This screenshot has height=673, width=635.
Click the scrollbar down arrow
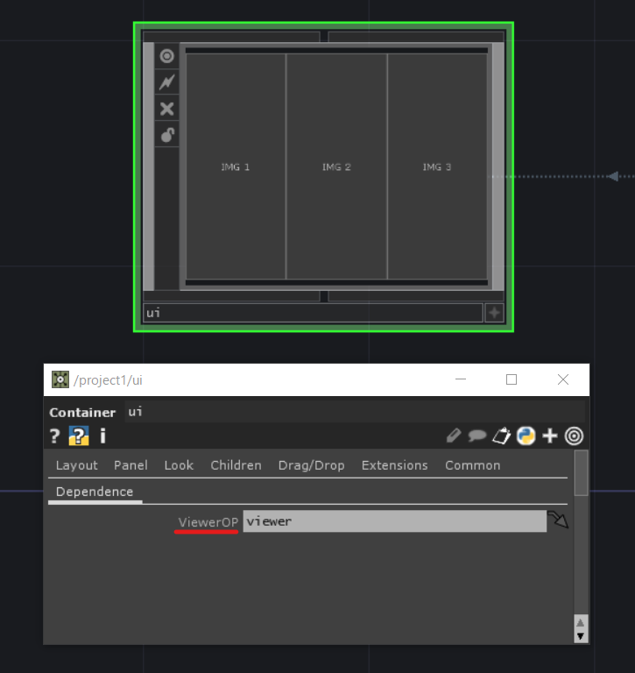coord(581,636)
